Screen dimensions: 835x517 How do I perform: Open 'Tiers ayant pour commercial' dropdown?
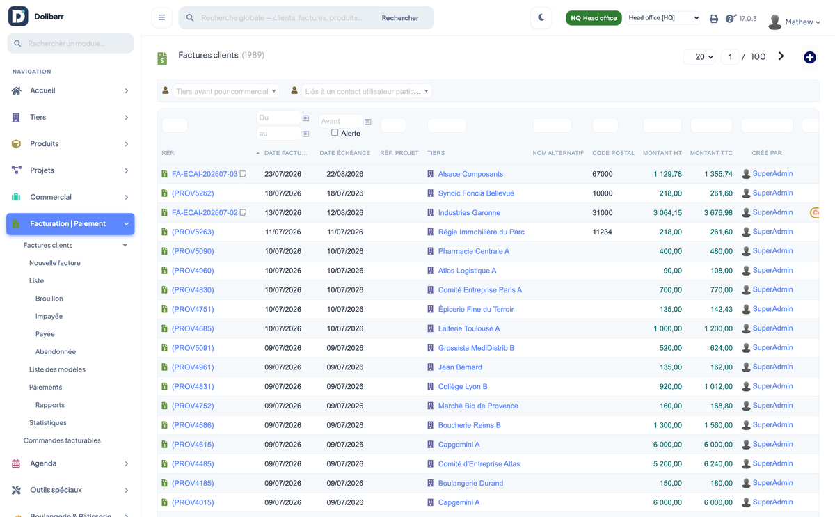226,91
